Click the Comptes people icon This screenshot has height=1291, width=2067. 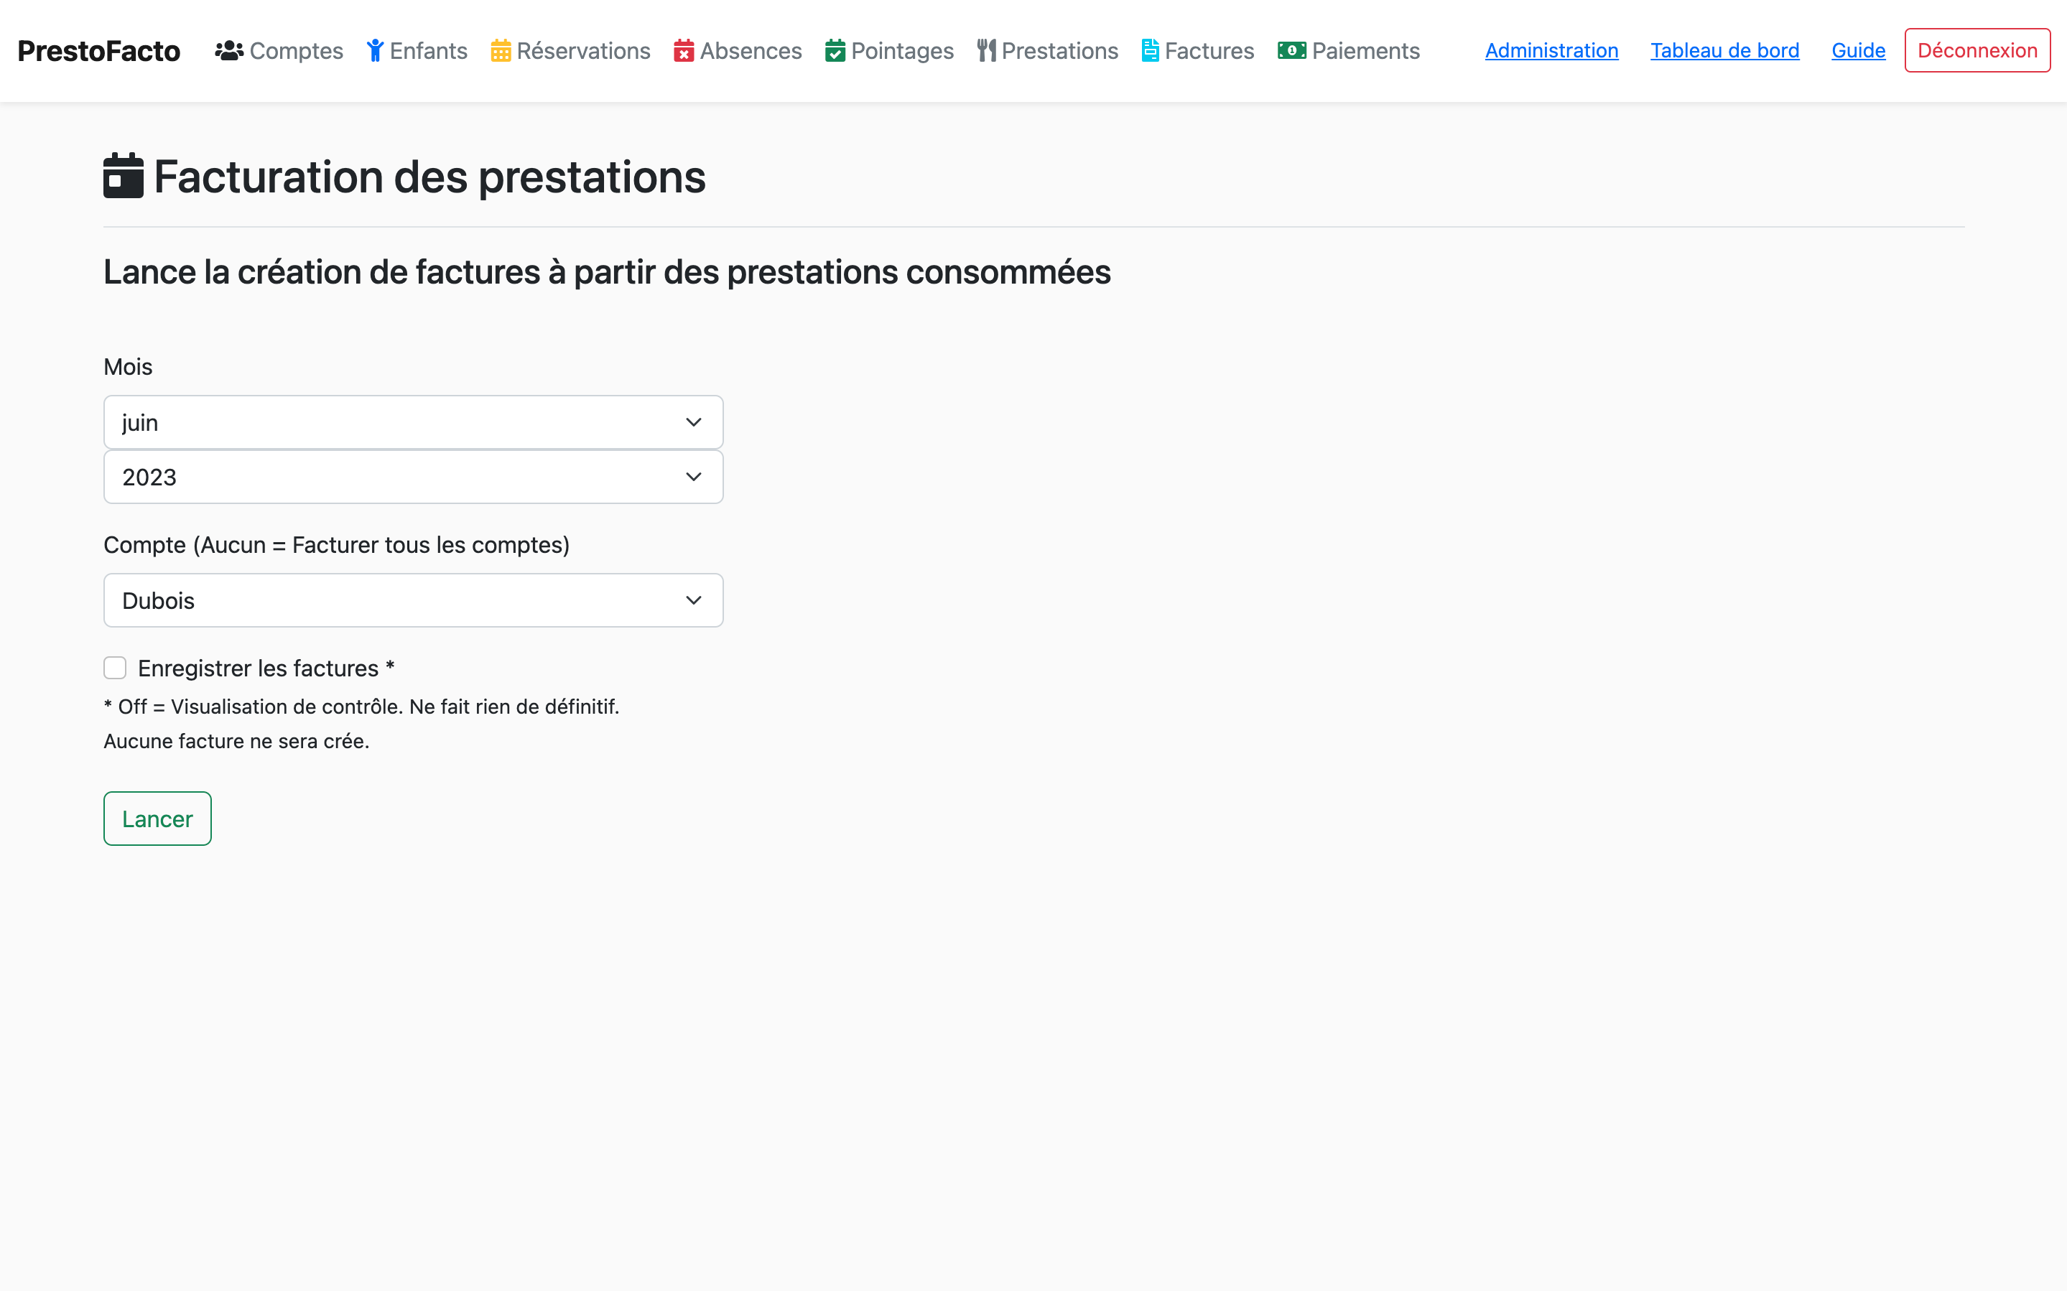[229, 50]
